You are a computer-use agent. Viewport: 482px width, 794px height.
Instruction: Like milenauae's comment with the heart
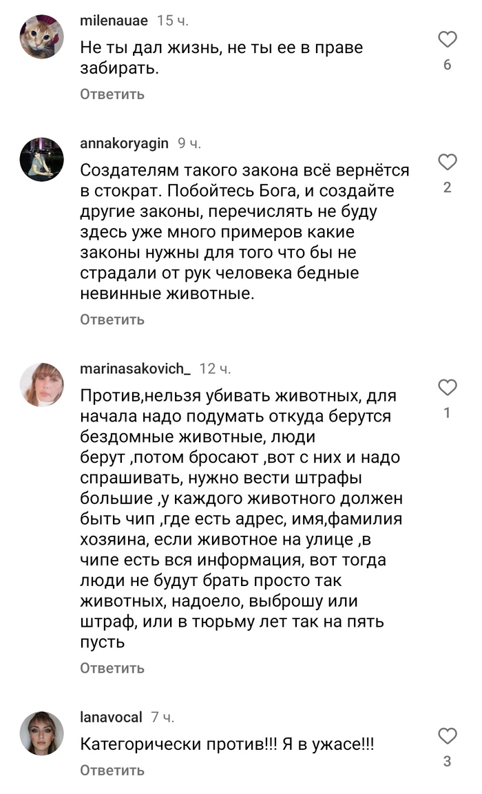coord(448,40)
